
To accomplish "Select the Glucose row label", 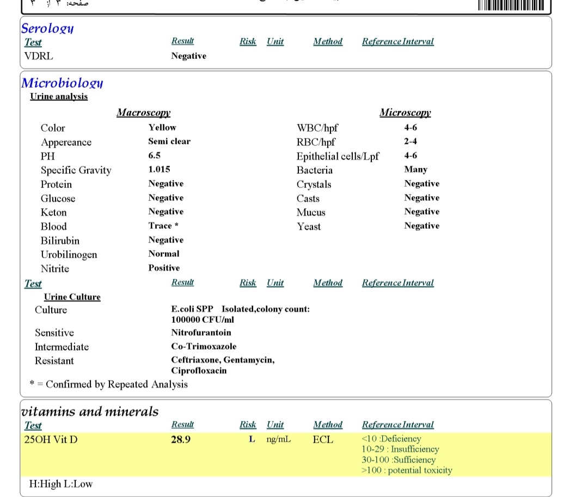I will click(58, 198).
